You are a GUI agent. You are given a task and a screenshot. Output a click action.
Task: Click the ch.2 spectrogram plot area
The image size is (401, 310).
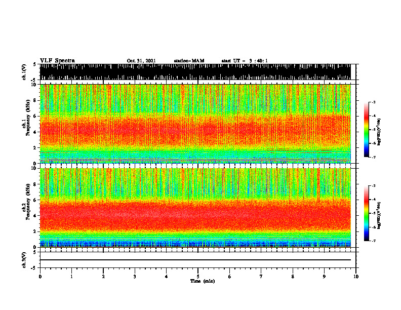coord(195,208)
